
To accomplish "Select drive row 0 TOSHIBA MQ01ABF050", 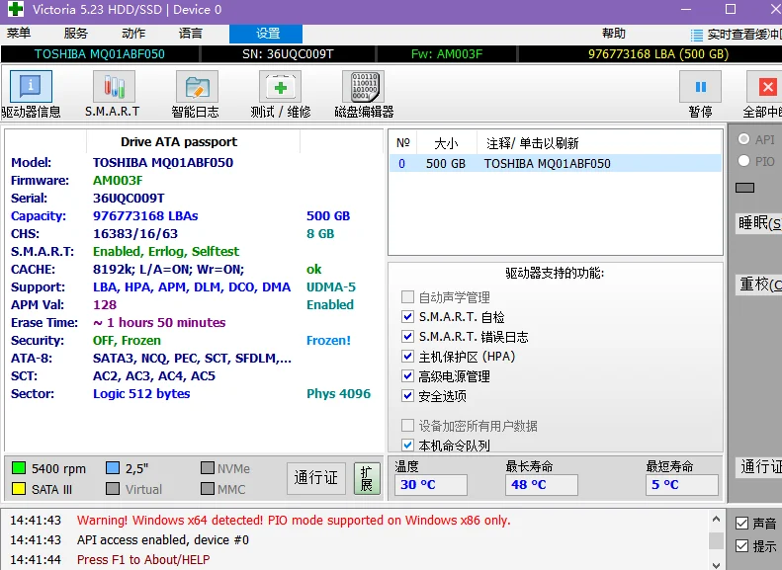I will tap(555, 163).
